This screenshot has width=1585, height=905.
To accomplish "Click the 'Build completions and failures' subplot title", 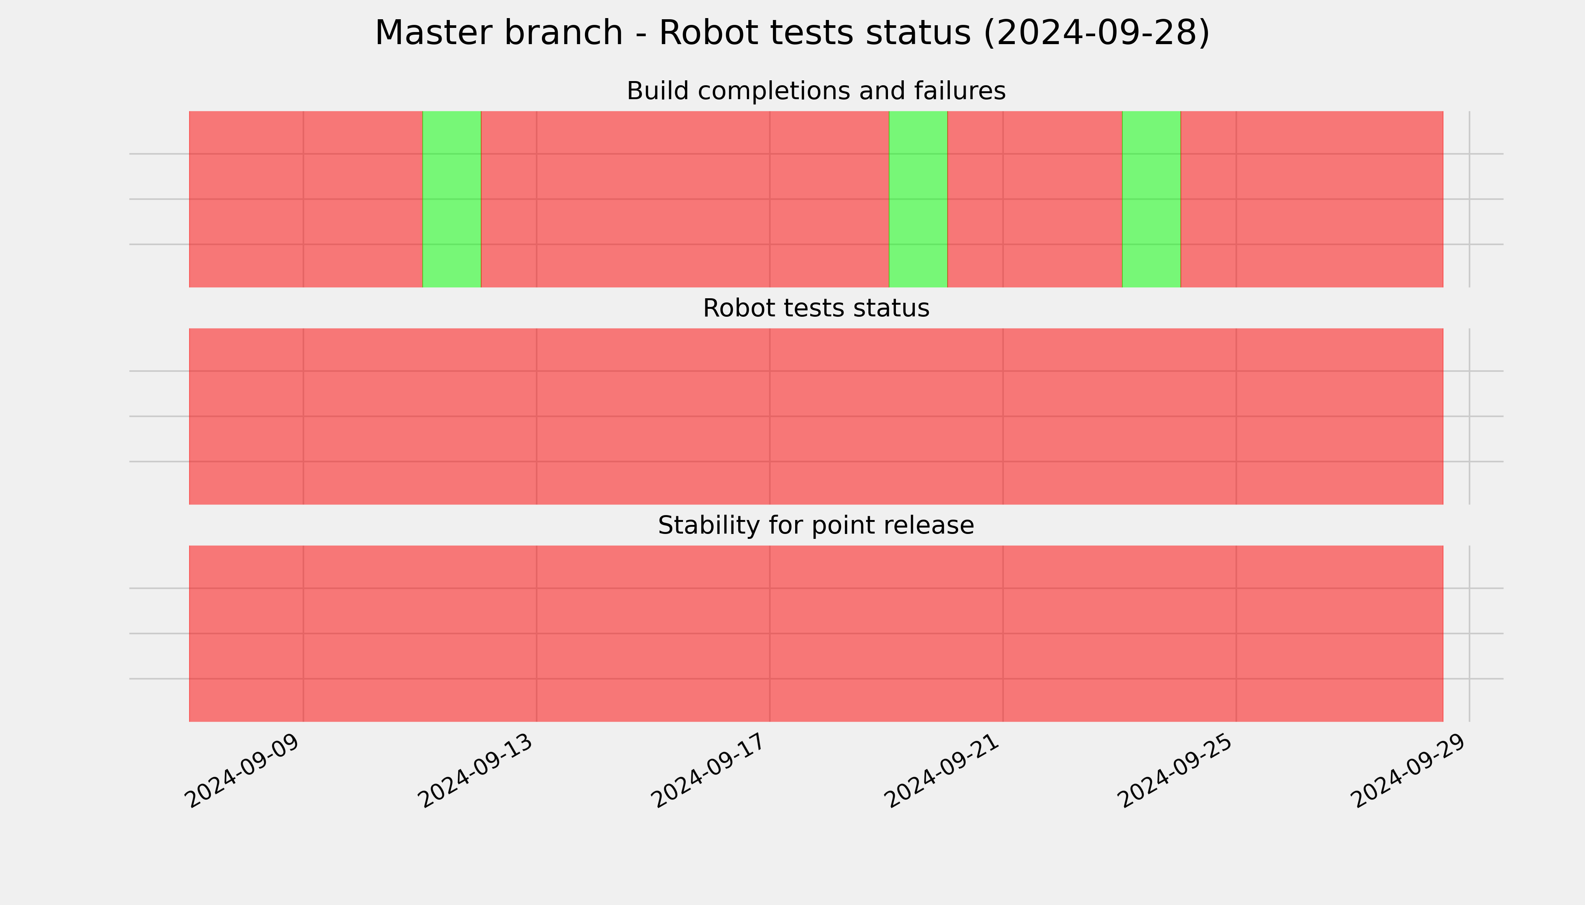I will coord(816,91).
